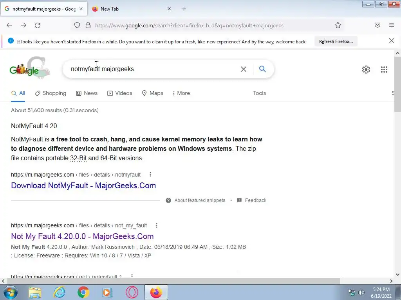Click the vertical scrollbar down arrow

pos(397,275)
